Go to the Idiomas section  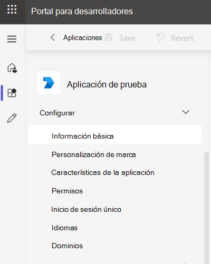(64, 228)
